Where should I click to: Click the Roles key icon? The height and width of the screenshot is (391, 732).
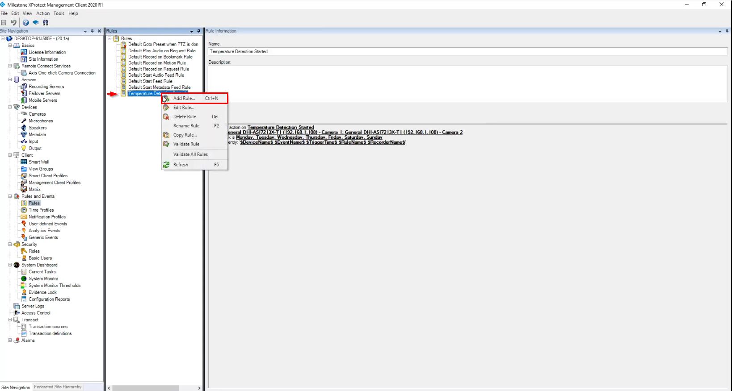24,251
